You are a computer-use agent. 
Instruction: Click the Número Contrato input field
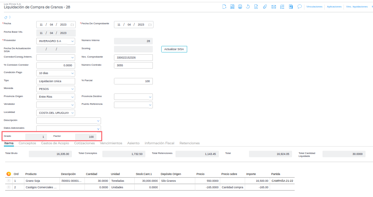click(133, 65)
